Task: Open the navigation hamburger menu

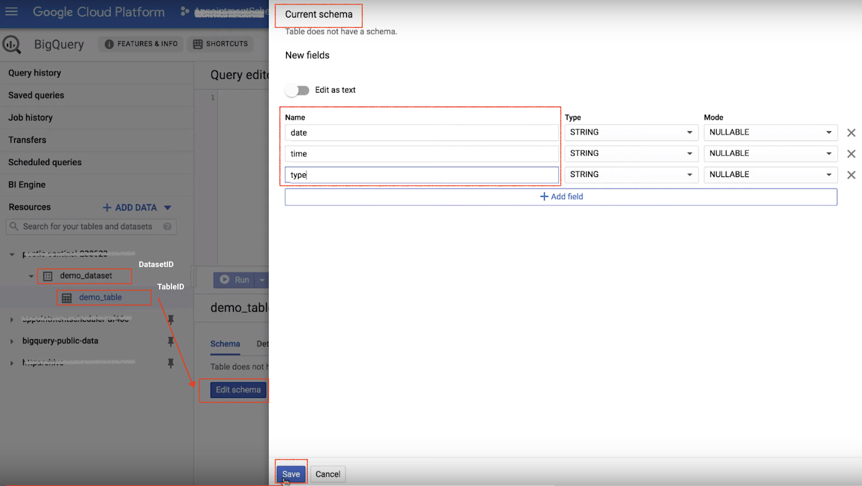Action: click(x=11, y=12)
